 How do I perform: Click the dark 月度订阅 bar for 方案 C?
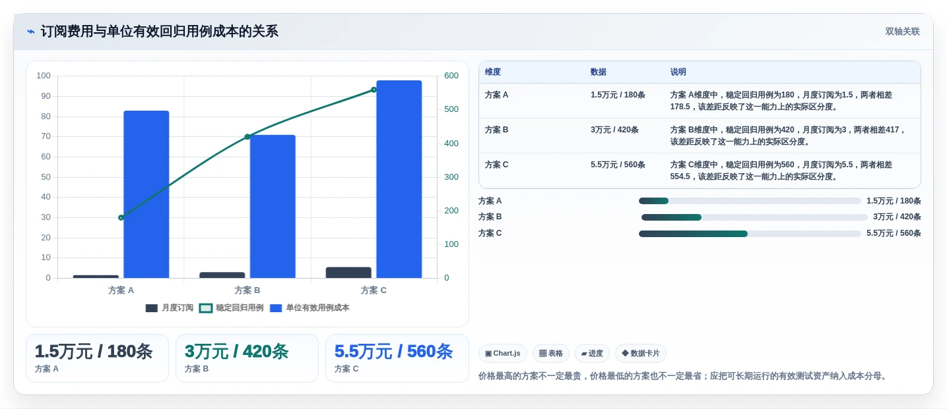(348, 273)
